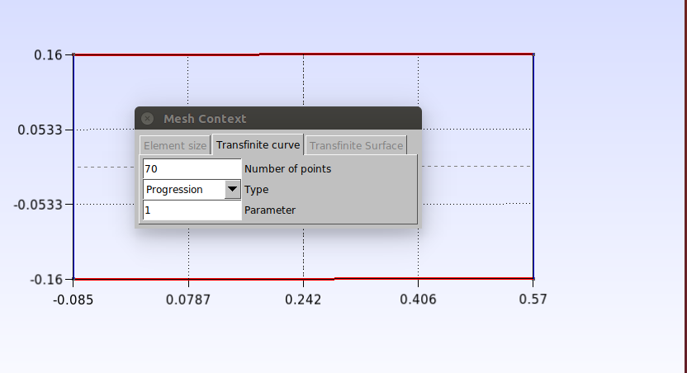The height and width of the screenshot is (373, 687).
Task: Click the Number of points field
Action: coord(192,168)
